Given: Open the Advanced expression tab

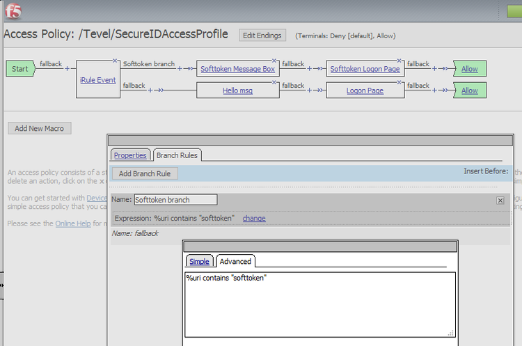Looking at the screenshot, I should pos(235,261).
